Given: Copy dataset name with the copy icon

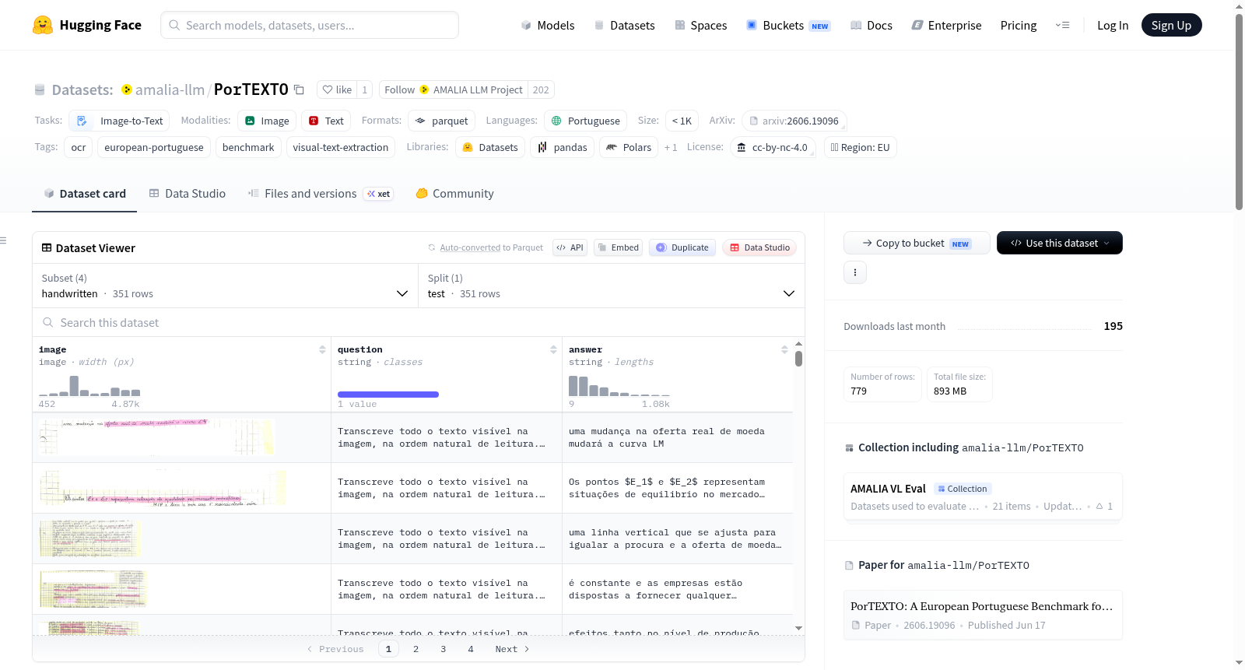Looking at the screenshot, I should 299,89.
